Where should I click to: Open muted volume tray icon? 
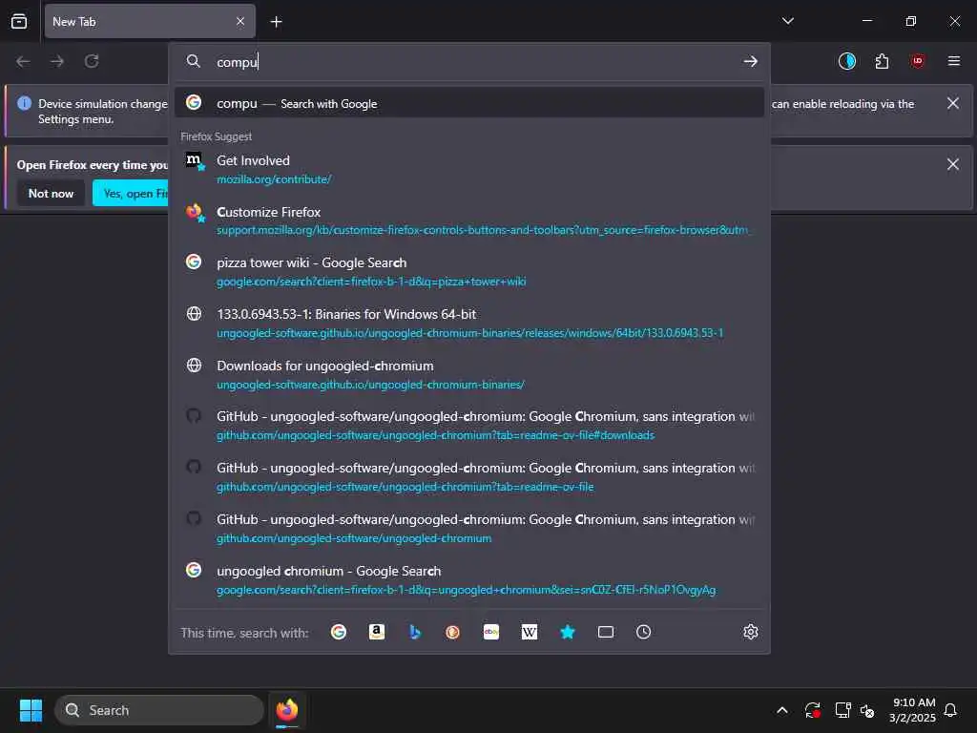coord(867,710)
